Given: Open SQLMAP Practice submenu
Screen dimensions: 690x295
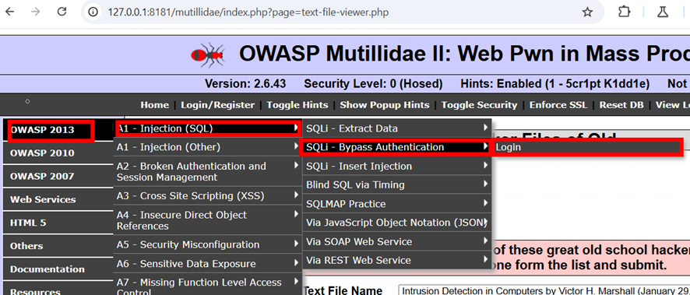Looking at the screenshot, I should tap(397, 204).
